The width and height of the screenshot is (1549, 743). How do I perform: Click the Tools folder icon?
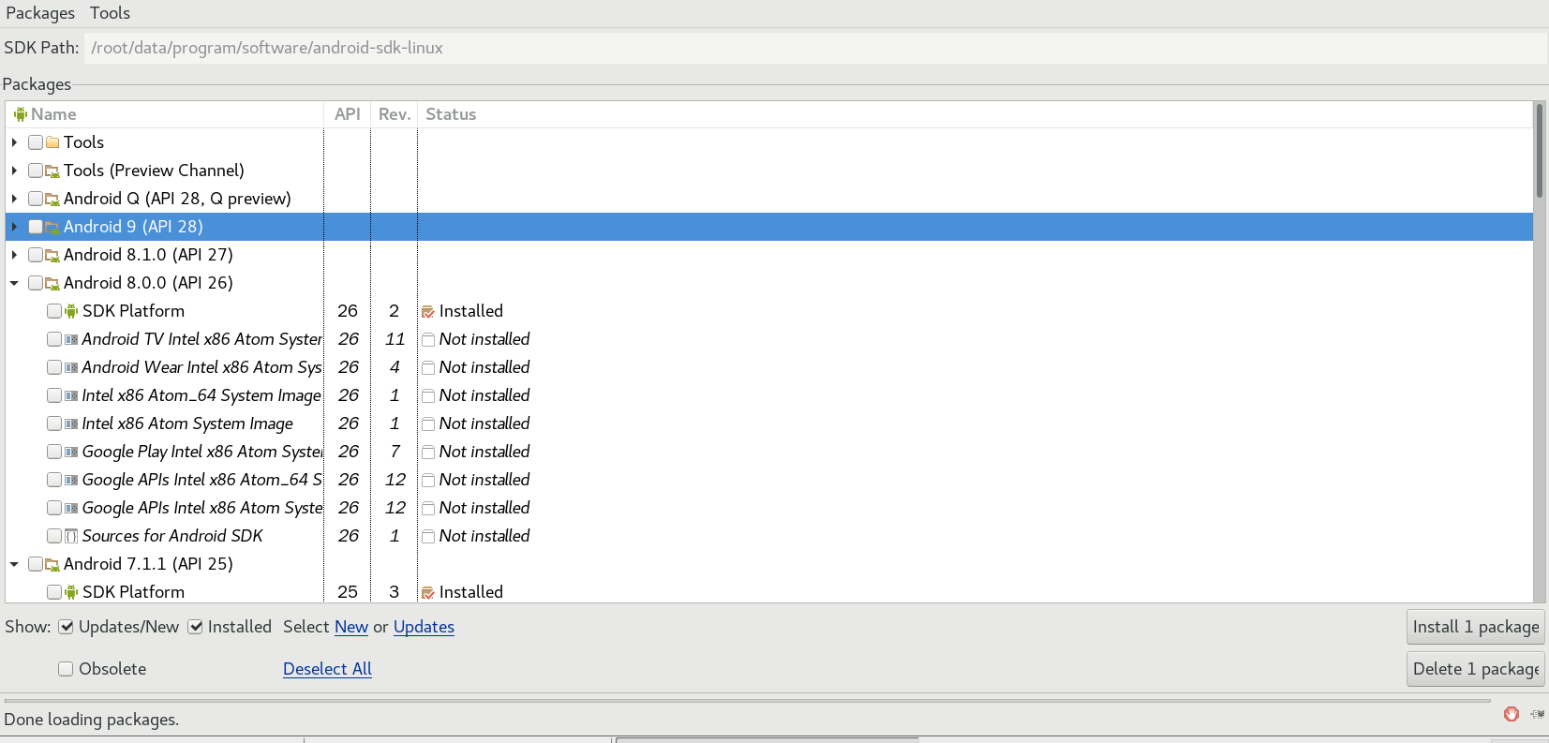(52, 142)
